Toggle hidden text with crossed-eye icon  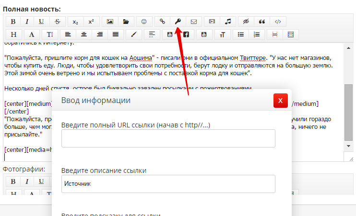tap(247, 22)
